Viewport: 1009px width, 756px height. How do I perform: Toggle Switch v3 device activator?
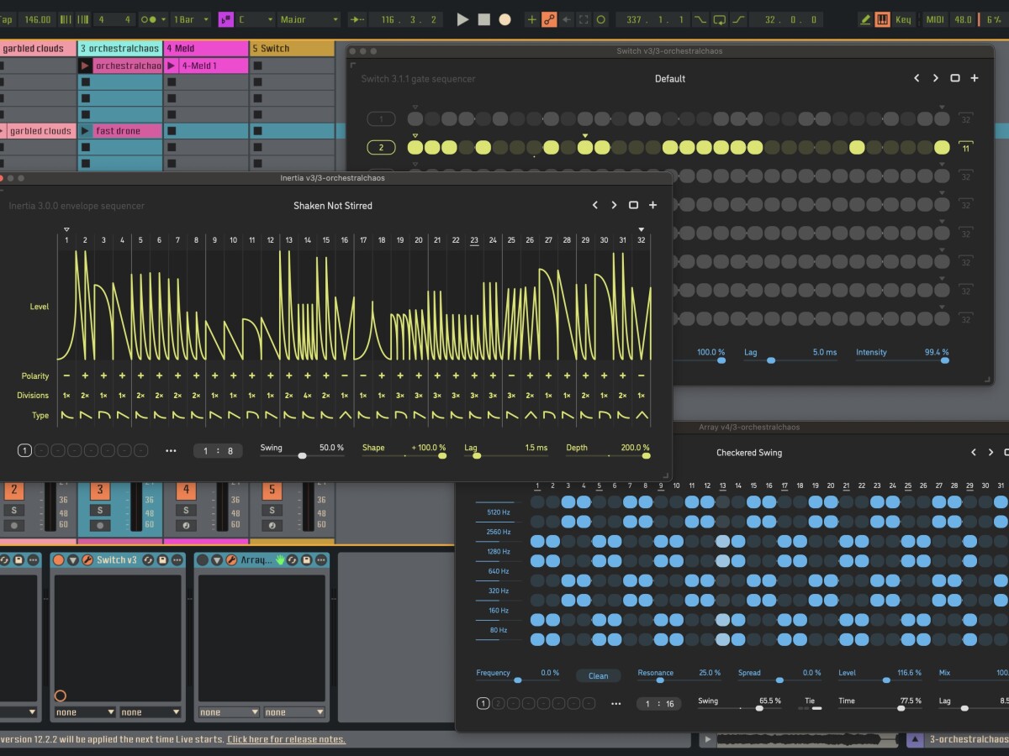click(59, 560)
